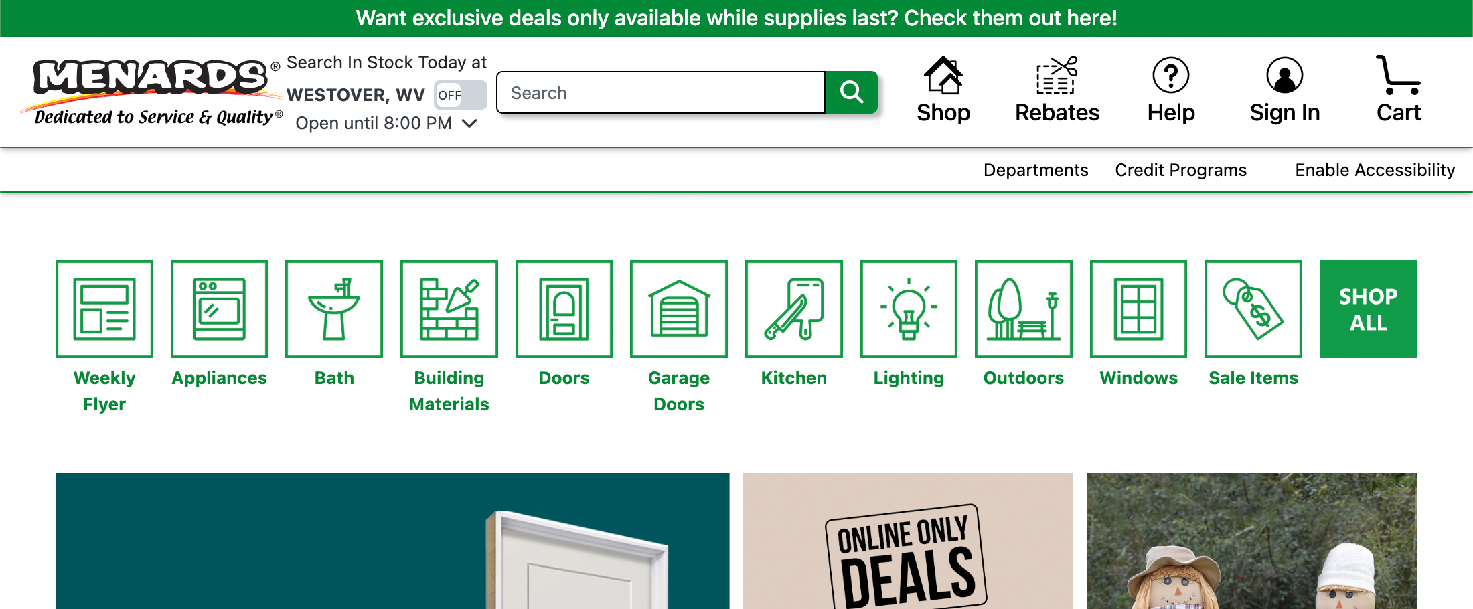Open the Weekly Flyer icon
Image resolution: width=1473 pixels, height=609 pixels.
point(104,309)
